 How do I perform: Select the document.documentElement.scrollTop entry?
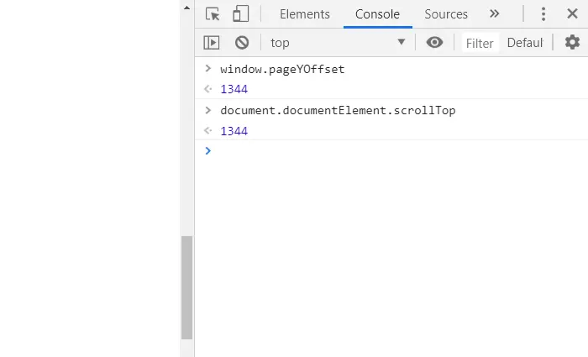[338, 111]
